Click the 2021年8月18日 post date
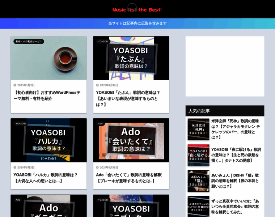The image size is (275, 217). 109,167
